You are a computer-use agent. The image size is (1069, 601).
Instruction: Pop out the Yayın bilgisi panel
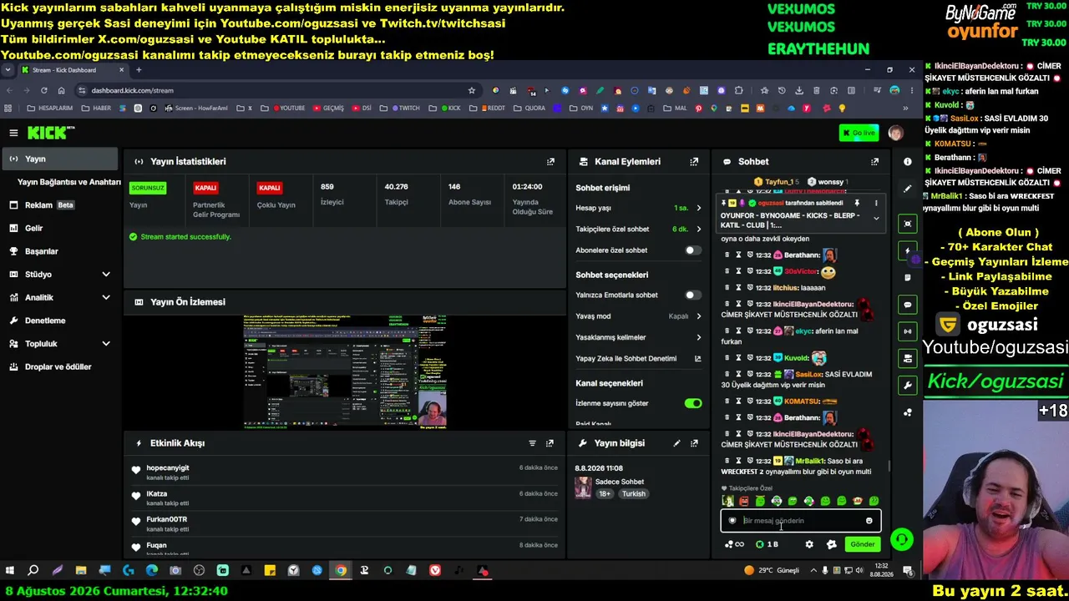pos(694,443)
